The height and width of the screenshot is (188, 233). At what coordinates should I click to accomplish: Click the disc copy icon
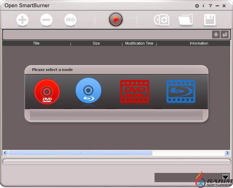pyautogui.click(x=162, y=20)
